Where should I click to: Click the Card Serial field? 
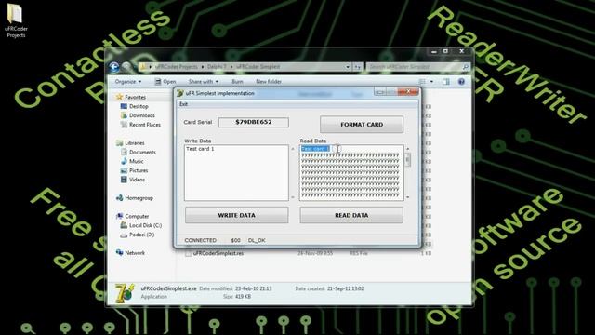point(254,122)
